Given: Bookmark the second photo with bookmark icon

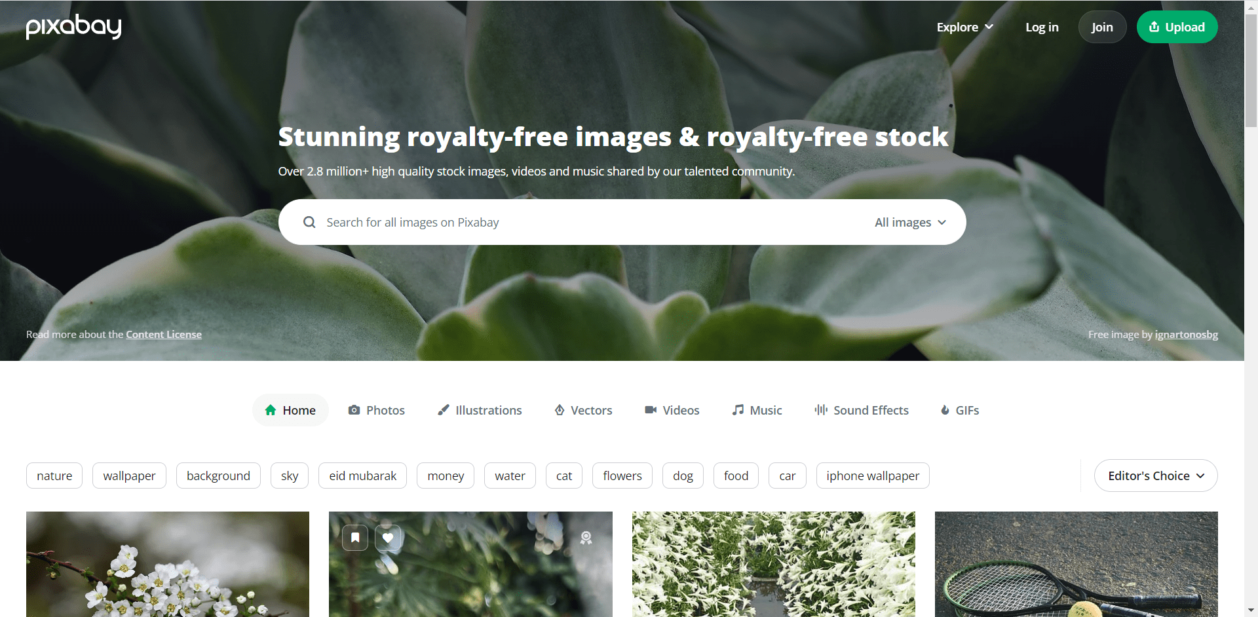Looking at the screenshot, I should pyautogui.click(x=355, y=538).
